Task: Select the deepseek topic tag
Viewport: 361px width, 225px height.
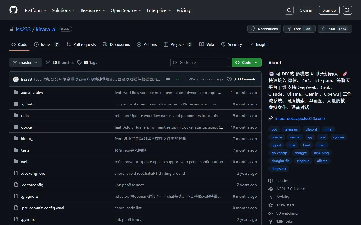Action: (x=279, y=169)
